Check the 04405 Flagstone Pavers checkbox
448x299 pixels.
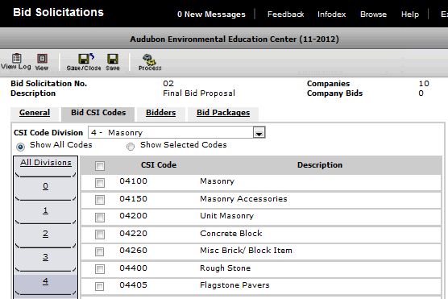pyautogui.click(x=100, y=286)
